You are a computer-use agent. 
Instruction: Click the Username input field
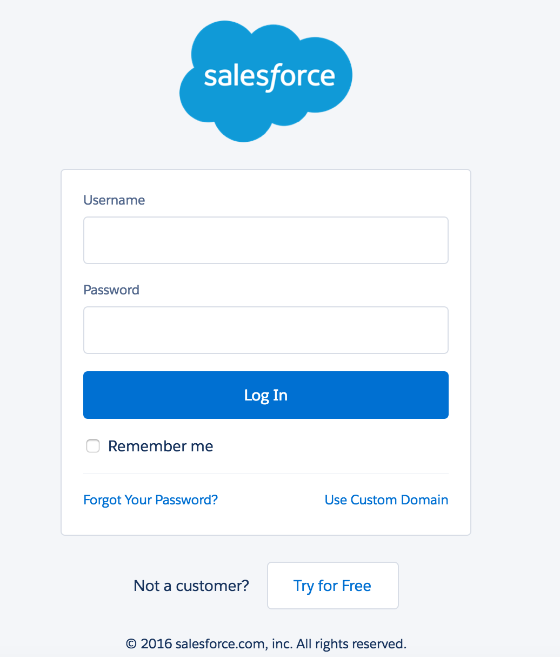pyautogui.click(x=265, y=240)
